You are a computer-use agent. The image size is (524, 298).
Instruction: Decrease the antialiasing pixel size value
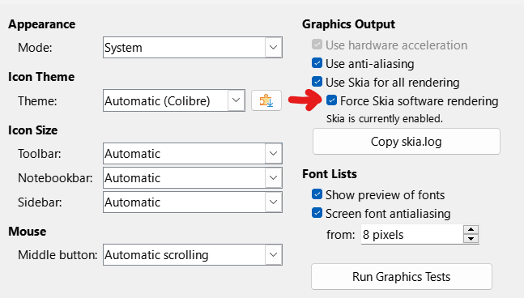pyautogui.click(x=471, y=239)
